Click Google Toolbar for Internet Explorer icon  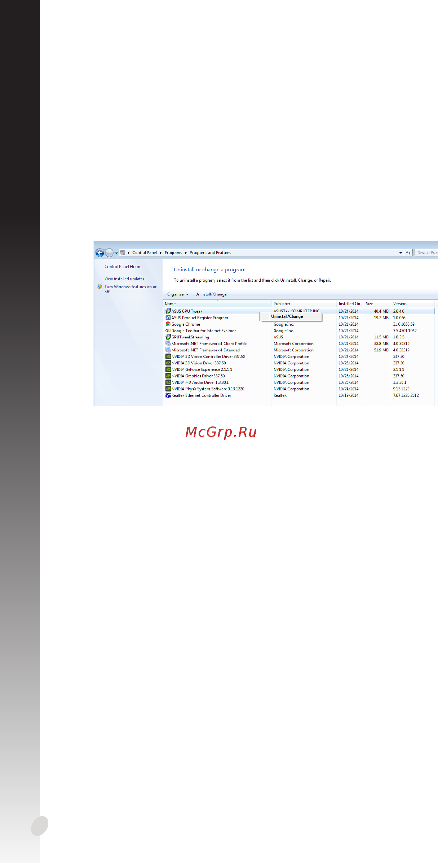[168, 330]
